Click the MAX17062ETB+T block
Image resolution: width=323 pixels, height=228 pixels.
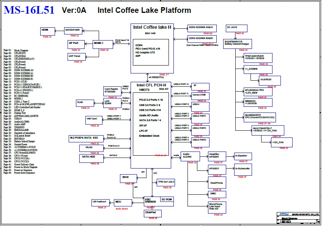(268, 130)
